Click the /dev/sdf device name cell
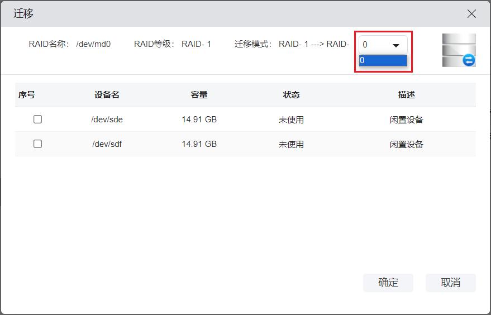This screenshot has height=315, width=491. pos(107,144)
